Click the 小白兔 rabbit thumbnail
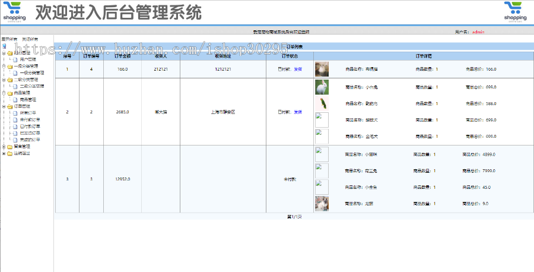The image size is (534, 272). point(322,87)
